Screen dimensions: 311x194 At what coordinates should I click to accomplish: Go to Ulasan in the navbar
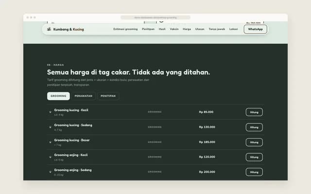(200, 29)
